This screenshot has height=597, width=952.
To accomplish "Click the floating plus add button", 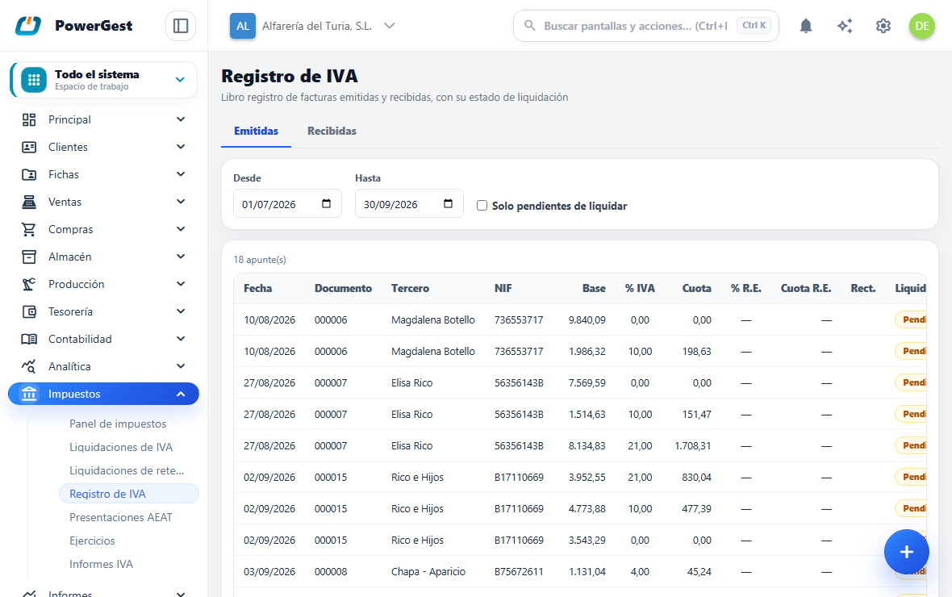I will pyautogui.click(x=907, y=552).
